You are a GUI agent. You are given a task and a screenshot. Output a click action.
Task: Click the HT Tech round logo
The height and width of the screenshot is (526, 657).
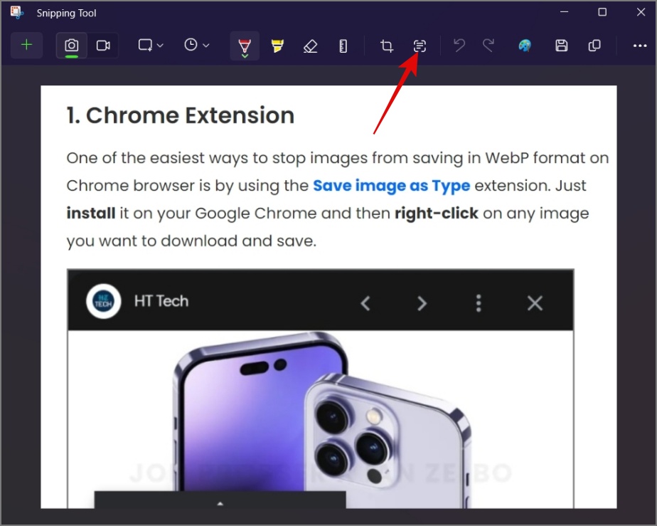[104, 301]
